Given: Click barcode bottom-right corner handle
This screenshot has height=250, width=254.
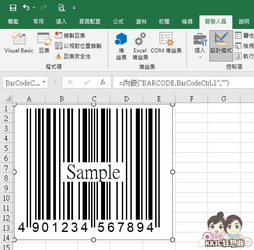Looking at the screenshot, I should (x=172, y=240).
